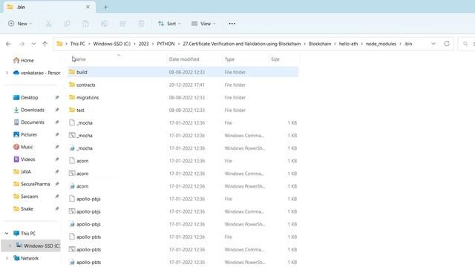Select the contracts folder

tap(183, 85)
